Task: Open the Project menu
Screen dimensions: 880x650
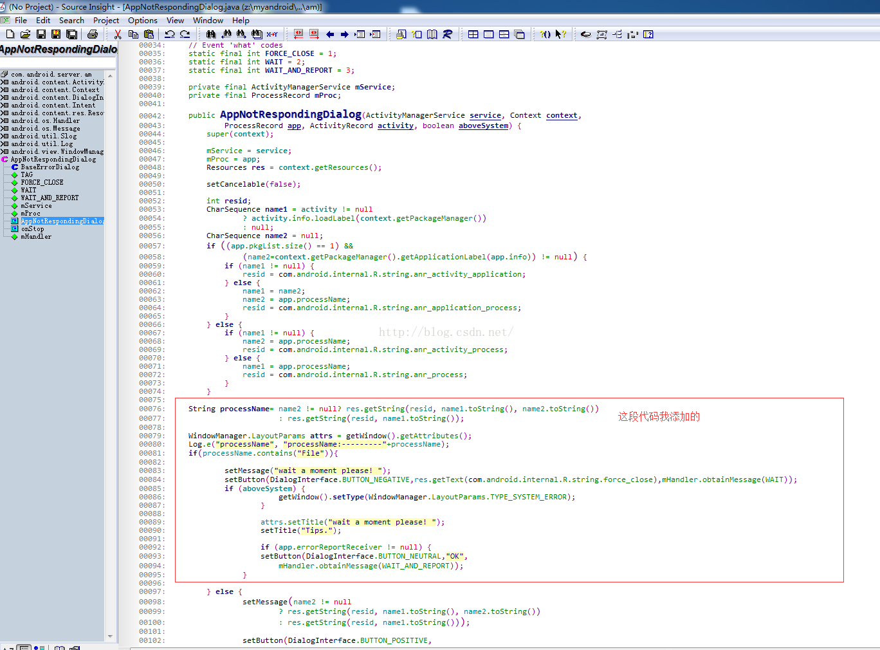Action: [x=106, y=21]
